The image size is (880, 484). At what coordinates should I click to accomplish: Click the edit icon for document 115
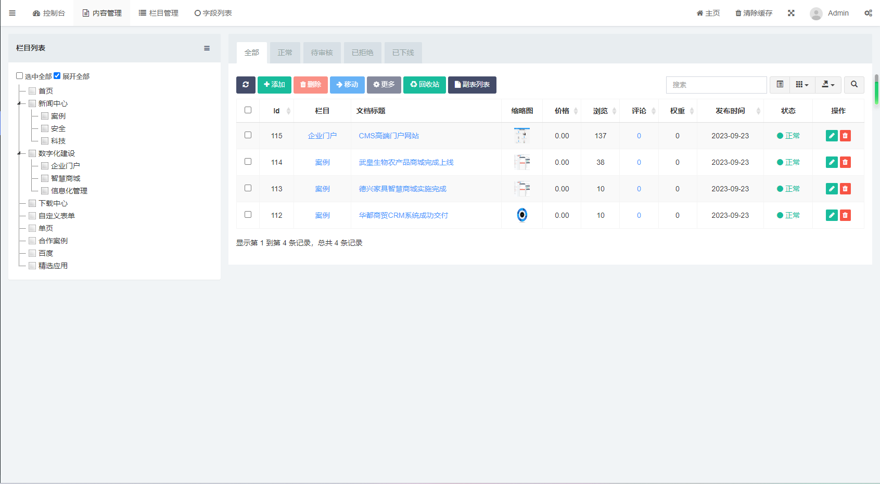[832, 136]
